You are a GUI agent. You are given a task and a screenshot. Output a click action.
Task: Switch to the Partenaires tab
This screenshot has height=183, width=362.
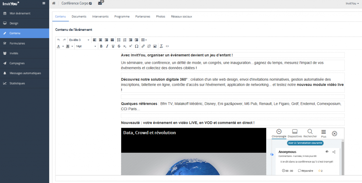coord(143,17)
